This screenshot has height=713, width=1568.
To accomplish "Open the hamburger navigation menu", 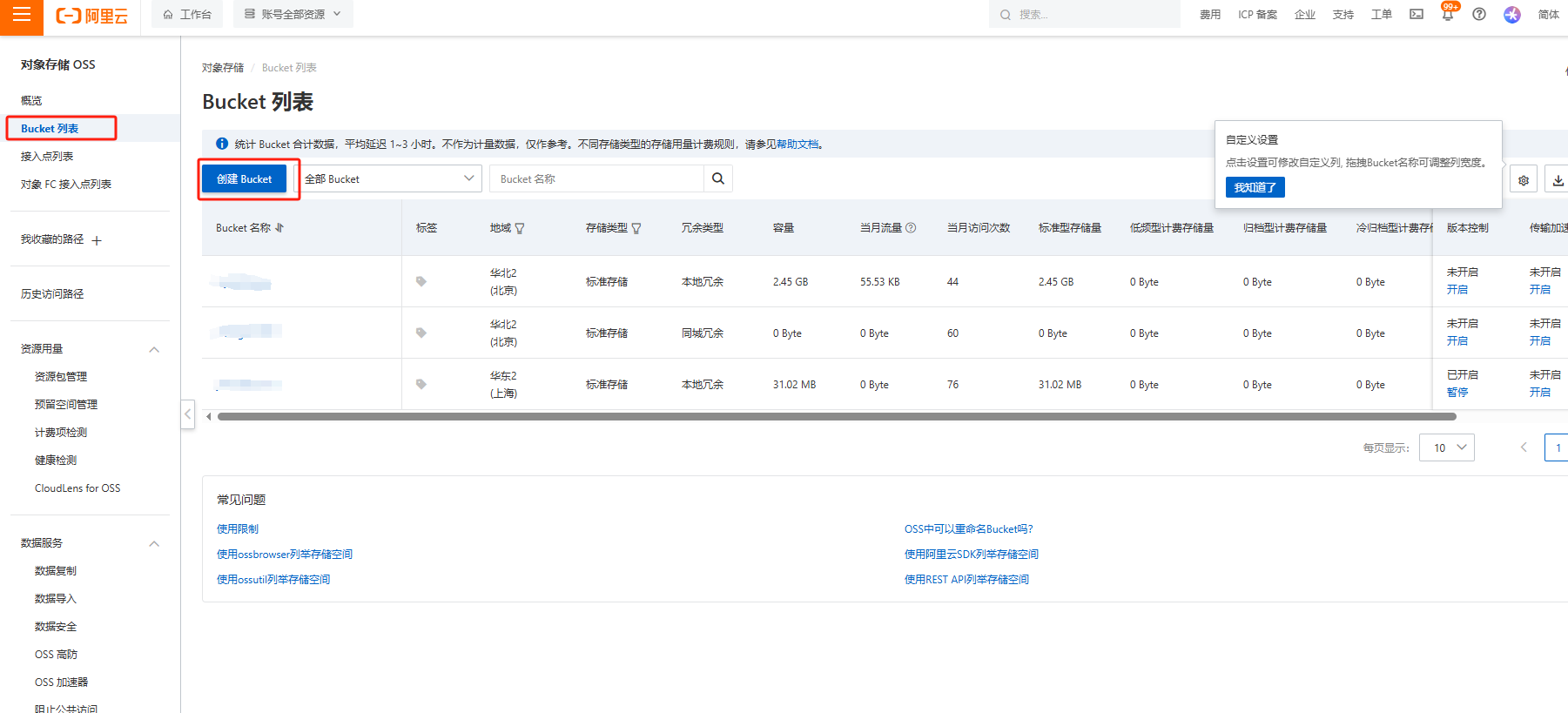I will [21, 15].
